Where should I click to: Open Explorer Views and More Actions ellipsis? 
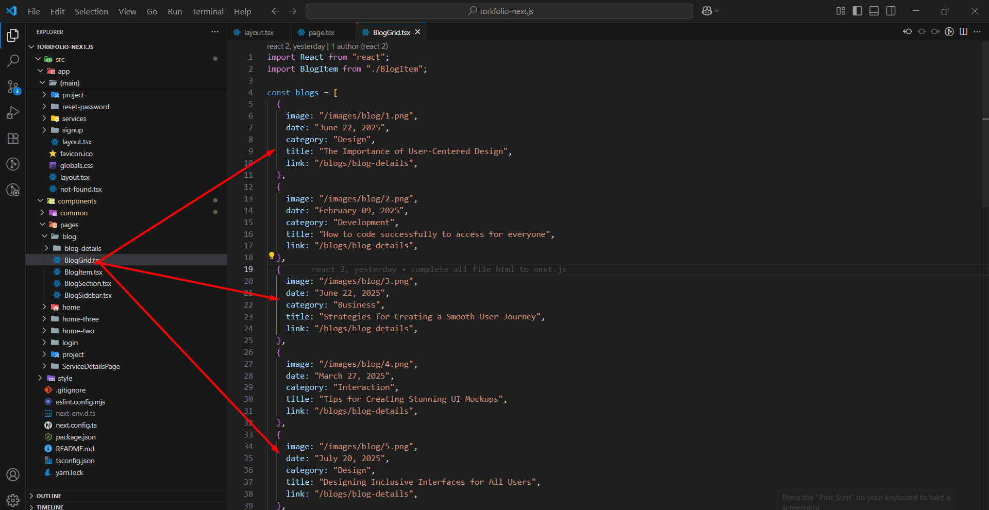click(215, 32)
